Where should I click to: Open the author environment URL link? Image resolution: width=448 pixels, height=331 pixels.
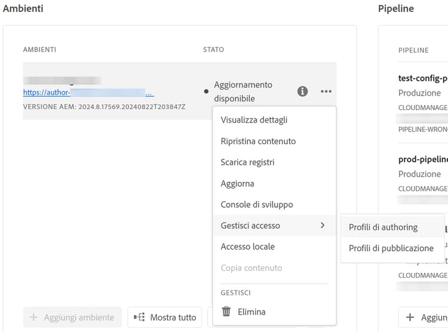[x=88, y=93]
